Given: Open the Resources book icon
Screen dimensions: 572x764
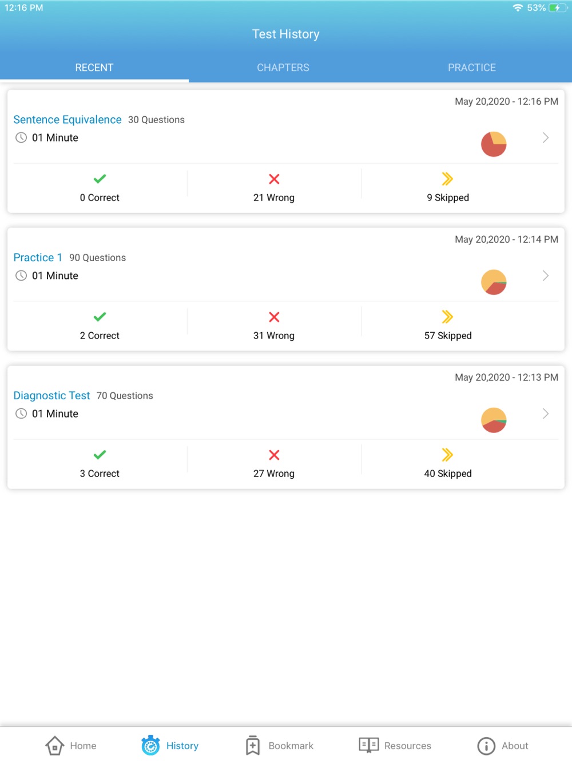Looking at the screenshot, I should click(x=368, y=745).
